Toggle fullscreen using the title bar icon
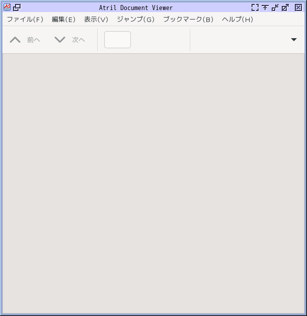 tap(255, 8)
